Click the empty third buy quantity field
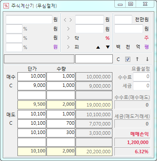The image size is (157, 161). 61,95
